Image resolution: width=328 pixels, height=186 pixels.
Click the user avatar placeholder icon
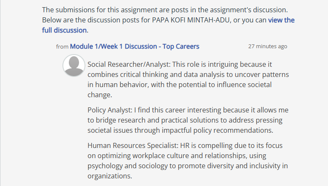pos(74,66)
